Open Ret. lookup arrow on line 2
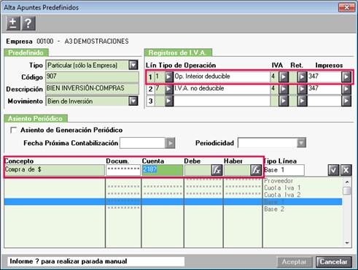The image size is (358, 270). [x=302, y=89]
